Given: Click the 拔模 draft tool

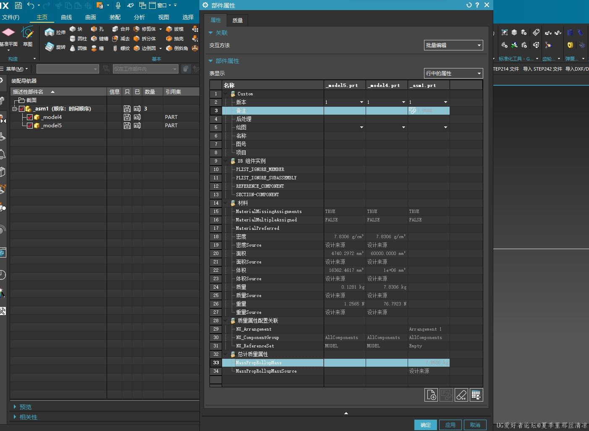Looking at the screenshot, I should click(x=175, y=29).
